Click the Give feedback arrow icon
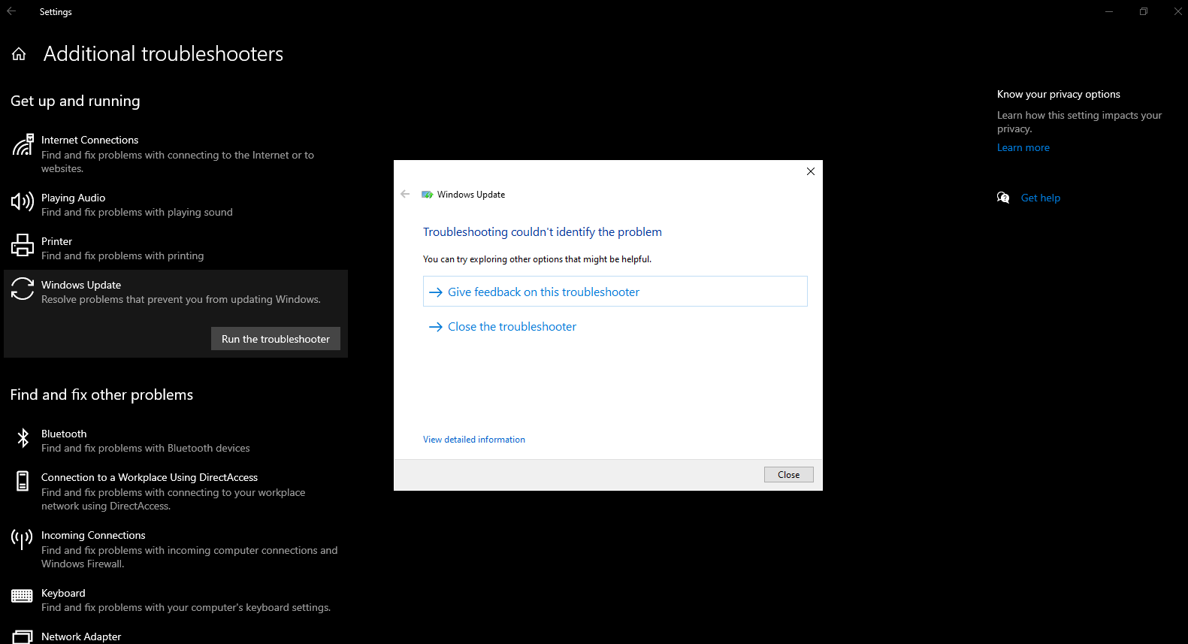Screen dimensions: 1188x644 436,292
